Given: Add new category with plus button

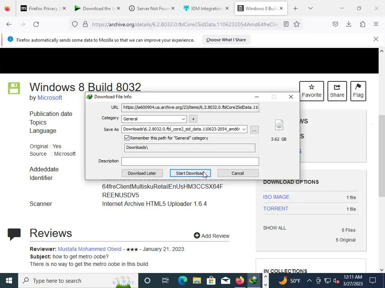Looking at the screenshot, I should click(193, 119).
